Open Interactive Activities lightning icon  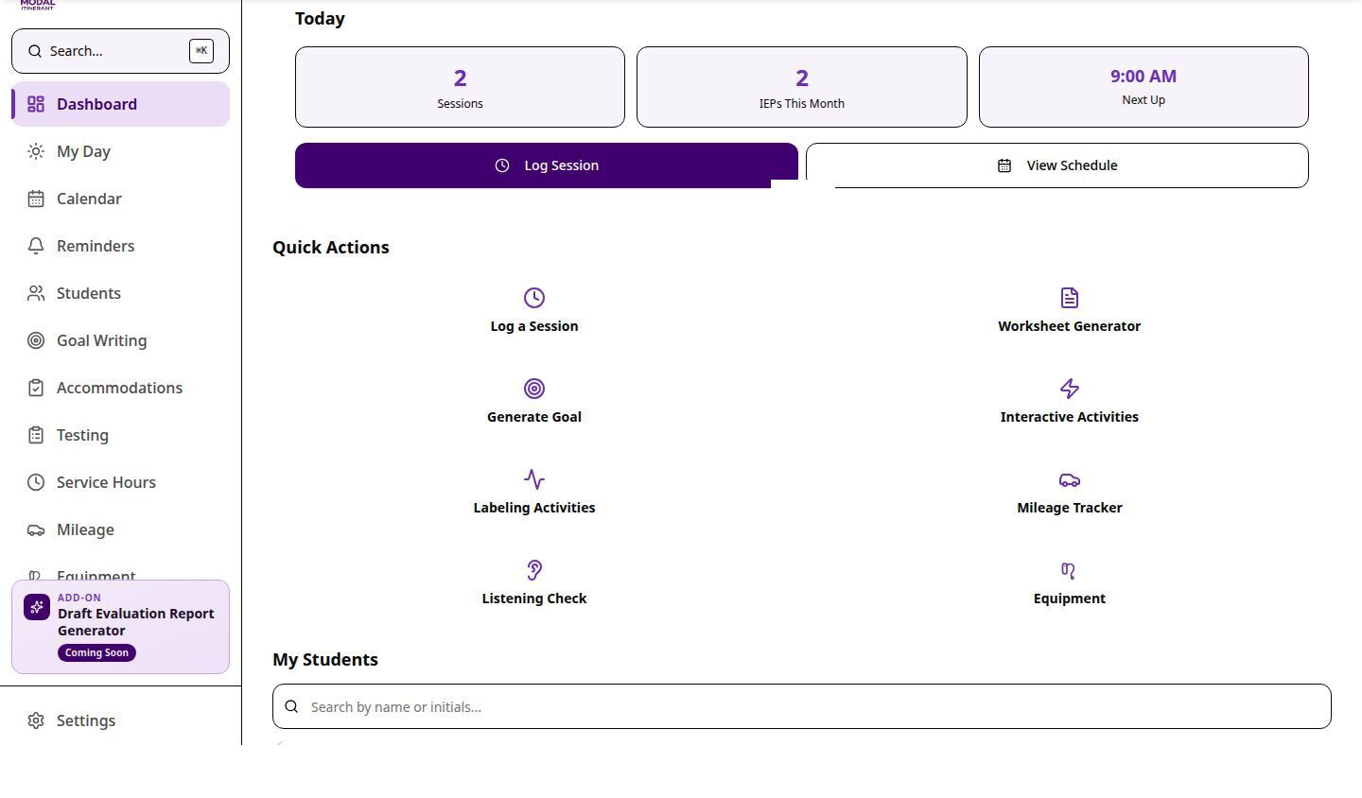(x=1070, y=389)
